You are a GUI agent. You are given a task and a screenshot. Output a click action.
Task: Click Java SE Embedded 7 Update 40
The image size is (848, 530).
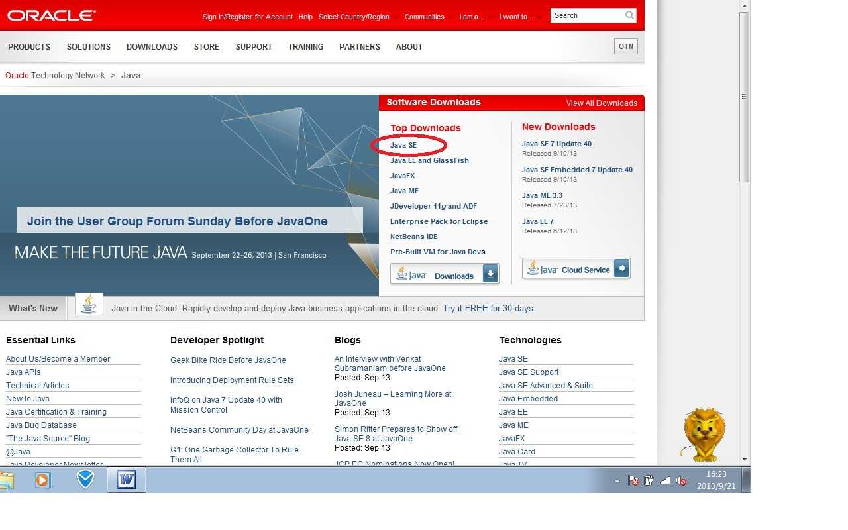[x=577, y=170]
